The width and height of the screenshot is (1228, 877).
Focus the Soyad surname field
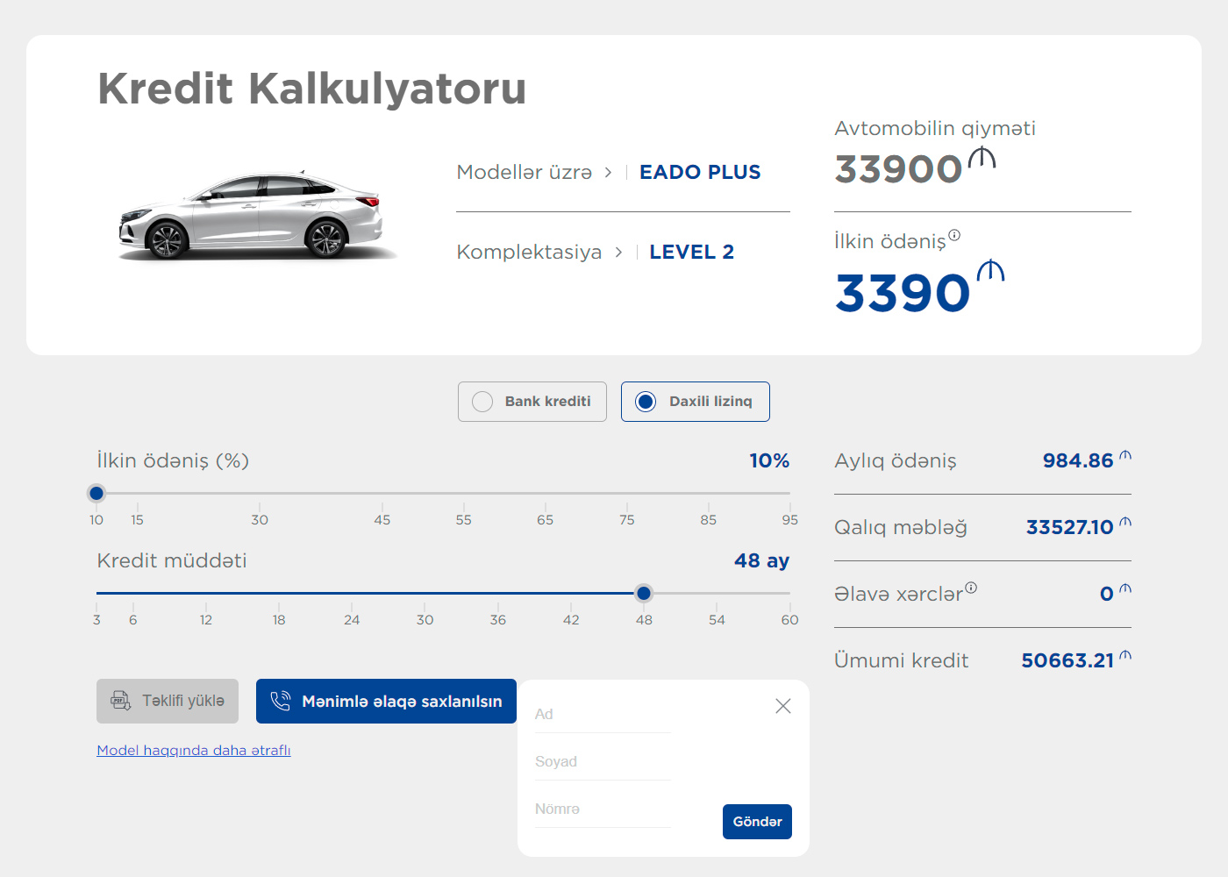(x=603, y=762)
